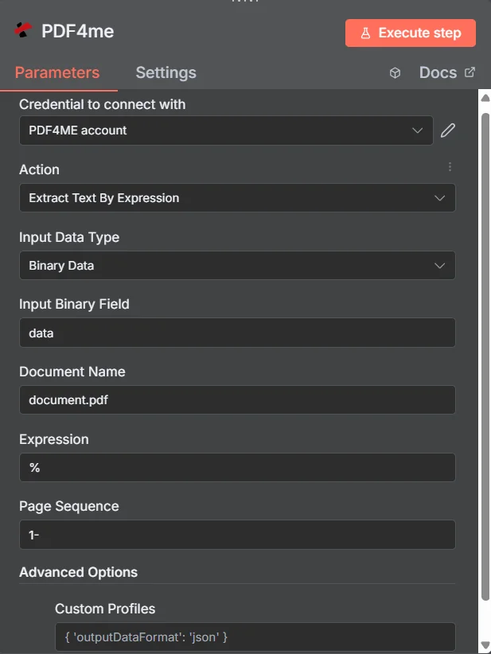Click the Custom Profiles label
Screen dimensions: 491x654
[x=105, y=609]
